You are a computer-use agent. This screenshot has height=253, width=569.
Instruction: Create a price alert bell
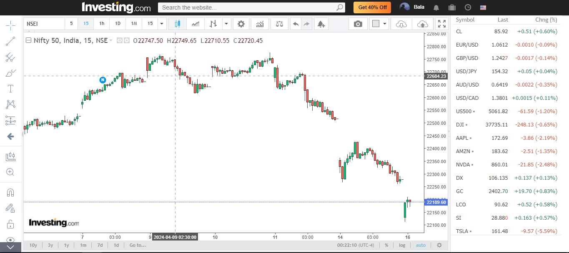tap(321, 24)
